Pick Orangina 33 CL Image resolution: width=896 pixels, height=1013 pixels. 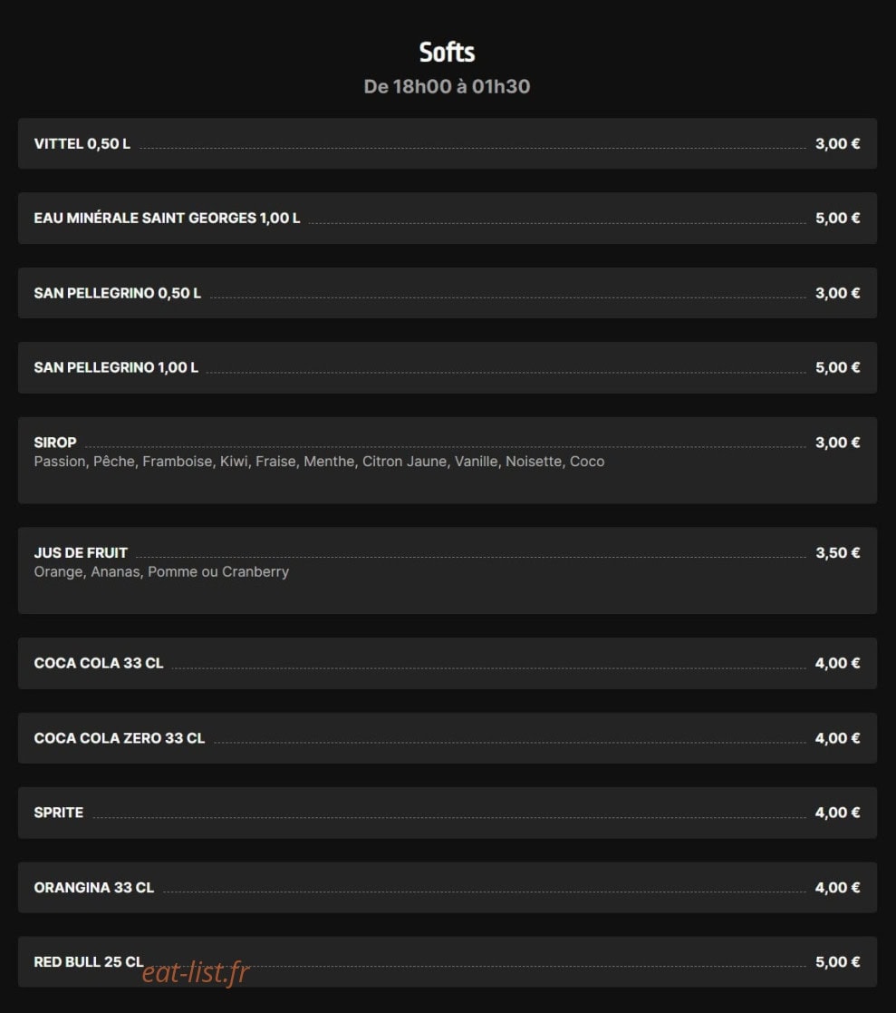[x=448, y=888]
